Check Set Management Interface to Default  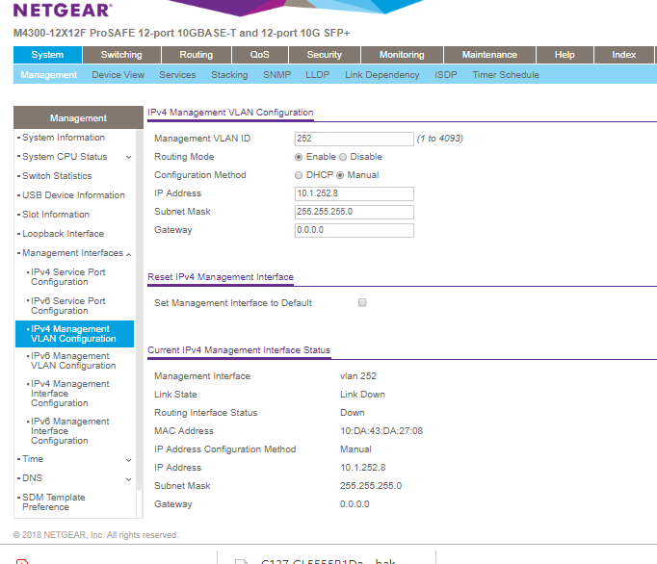(x=362, y=302)
